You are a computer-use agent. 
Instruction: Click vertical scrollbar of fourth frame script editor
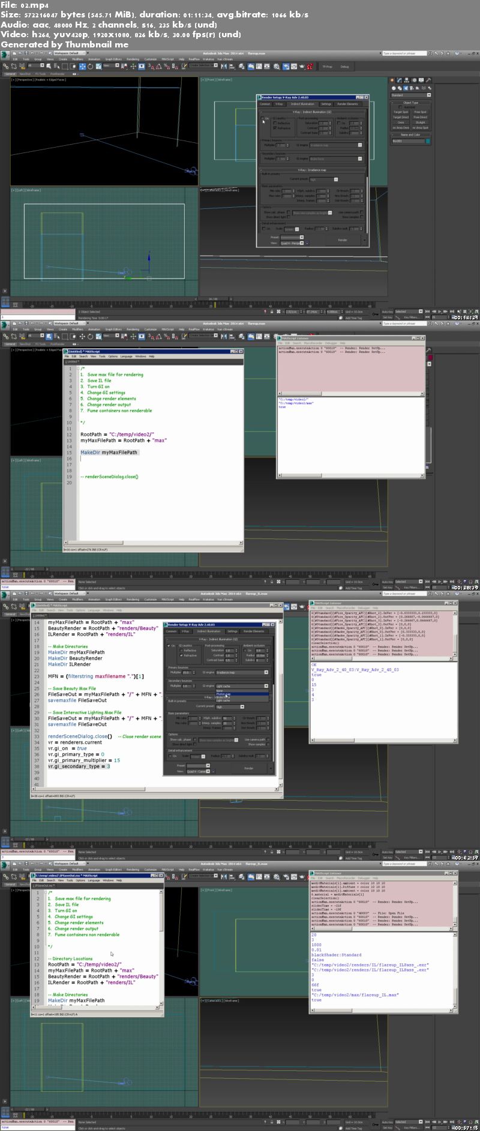coord(161,946)
